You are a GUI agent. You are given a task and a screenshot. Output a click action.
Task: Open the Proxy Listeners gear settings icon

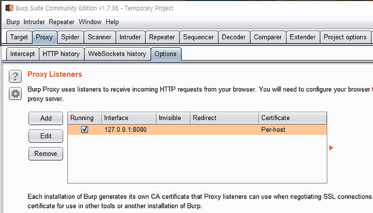pos(15,94)
